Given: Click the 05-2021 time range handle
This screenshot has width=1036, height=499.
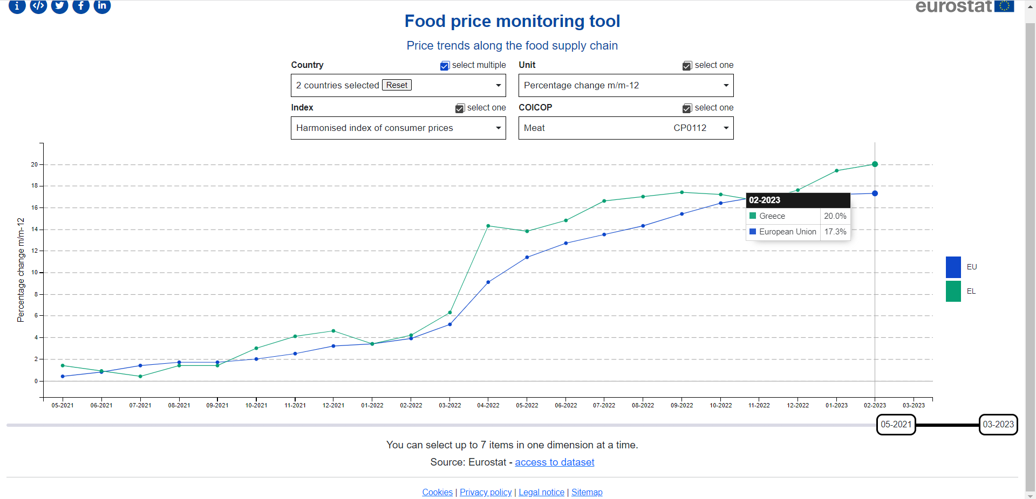Looking at the screenshot, I should point(896,425).
